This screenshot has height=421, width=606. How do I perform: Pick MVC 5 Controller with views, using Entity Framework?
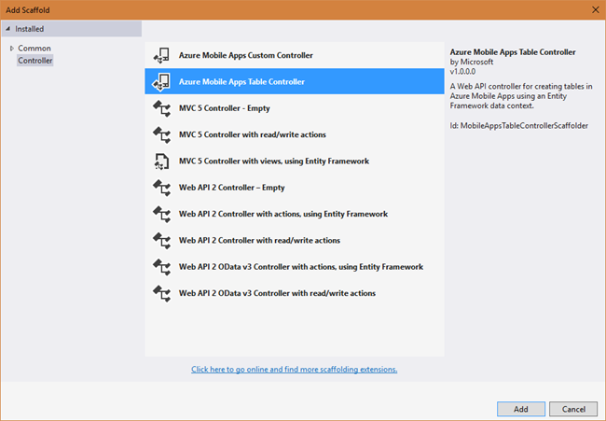(274, 161)
